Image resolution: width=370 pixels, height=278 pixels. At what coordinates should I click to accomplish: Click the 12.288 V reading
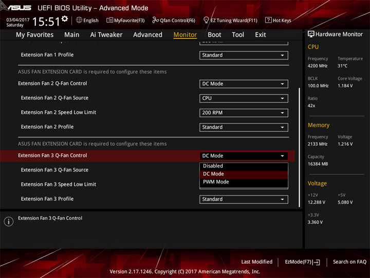(x=317, y=203)
